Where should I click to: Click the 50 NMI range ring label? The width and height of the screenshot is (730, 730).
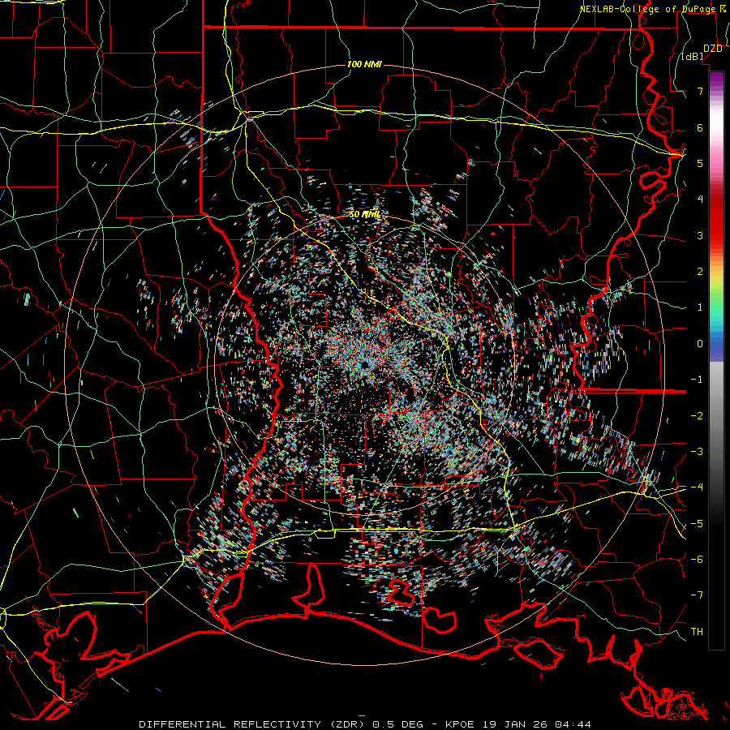pos(364,214)
